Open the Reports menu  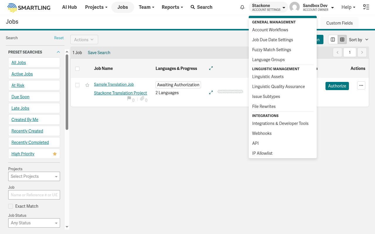pos(172,7)
